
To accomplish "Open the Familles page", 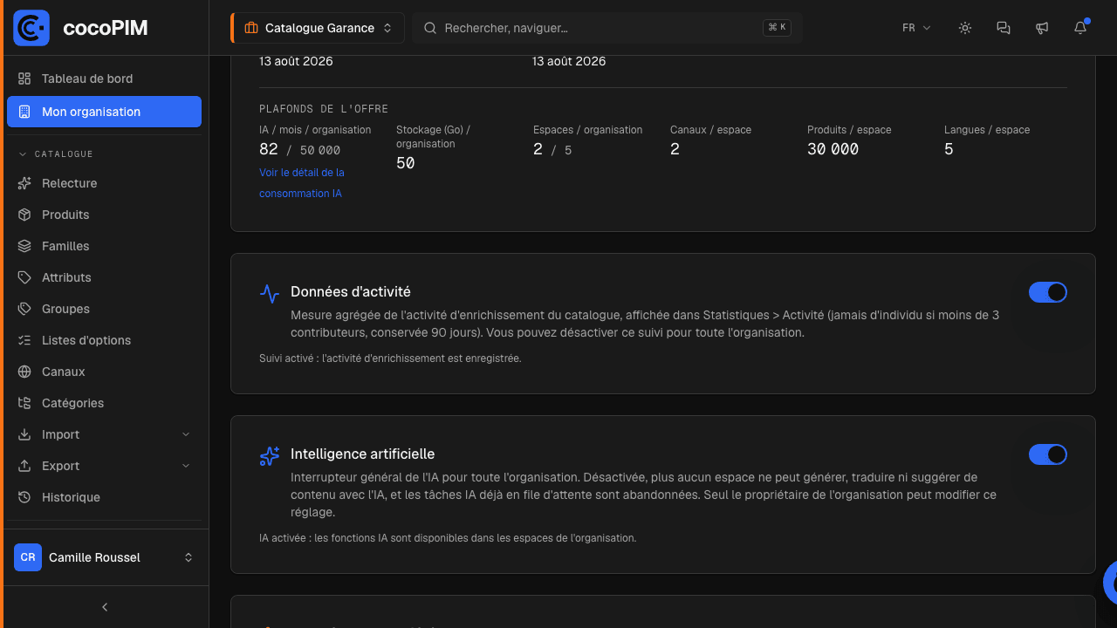I will click(104, 246).
